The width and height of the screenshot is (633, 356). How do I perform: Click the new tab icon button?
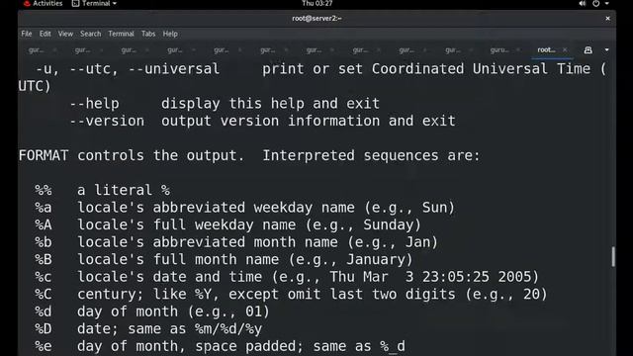[588, 49]
